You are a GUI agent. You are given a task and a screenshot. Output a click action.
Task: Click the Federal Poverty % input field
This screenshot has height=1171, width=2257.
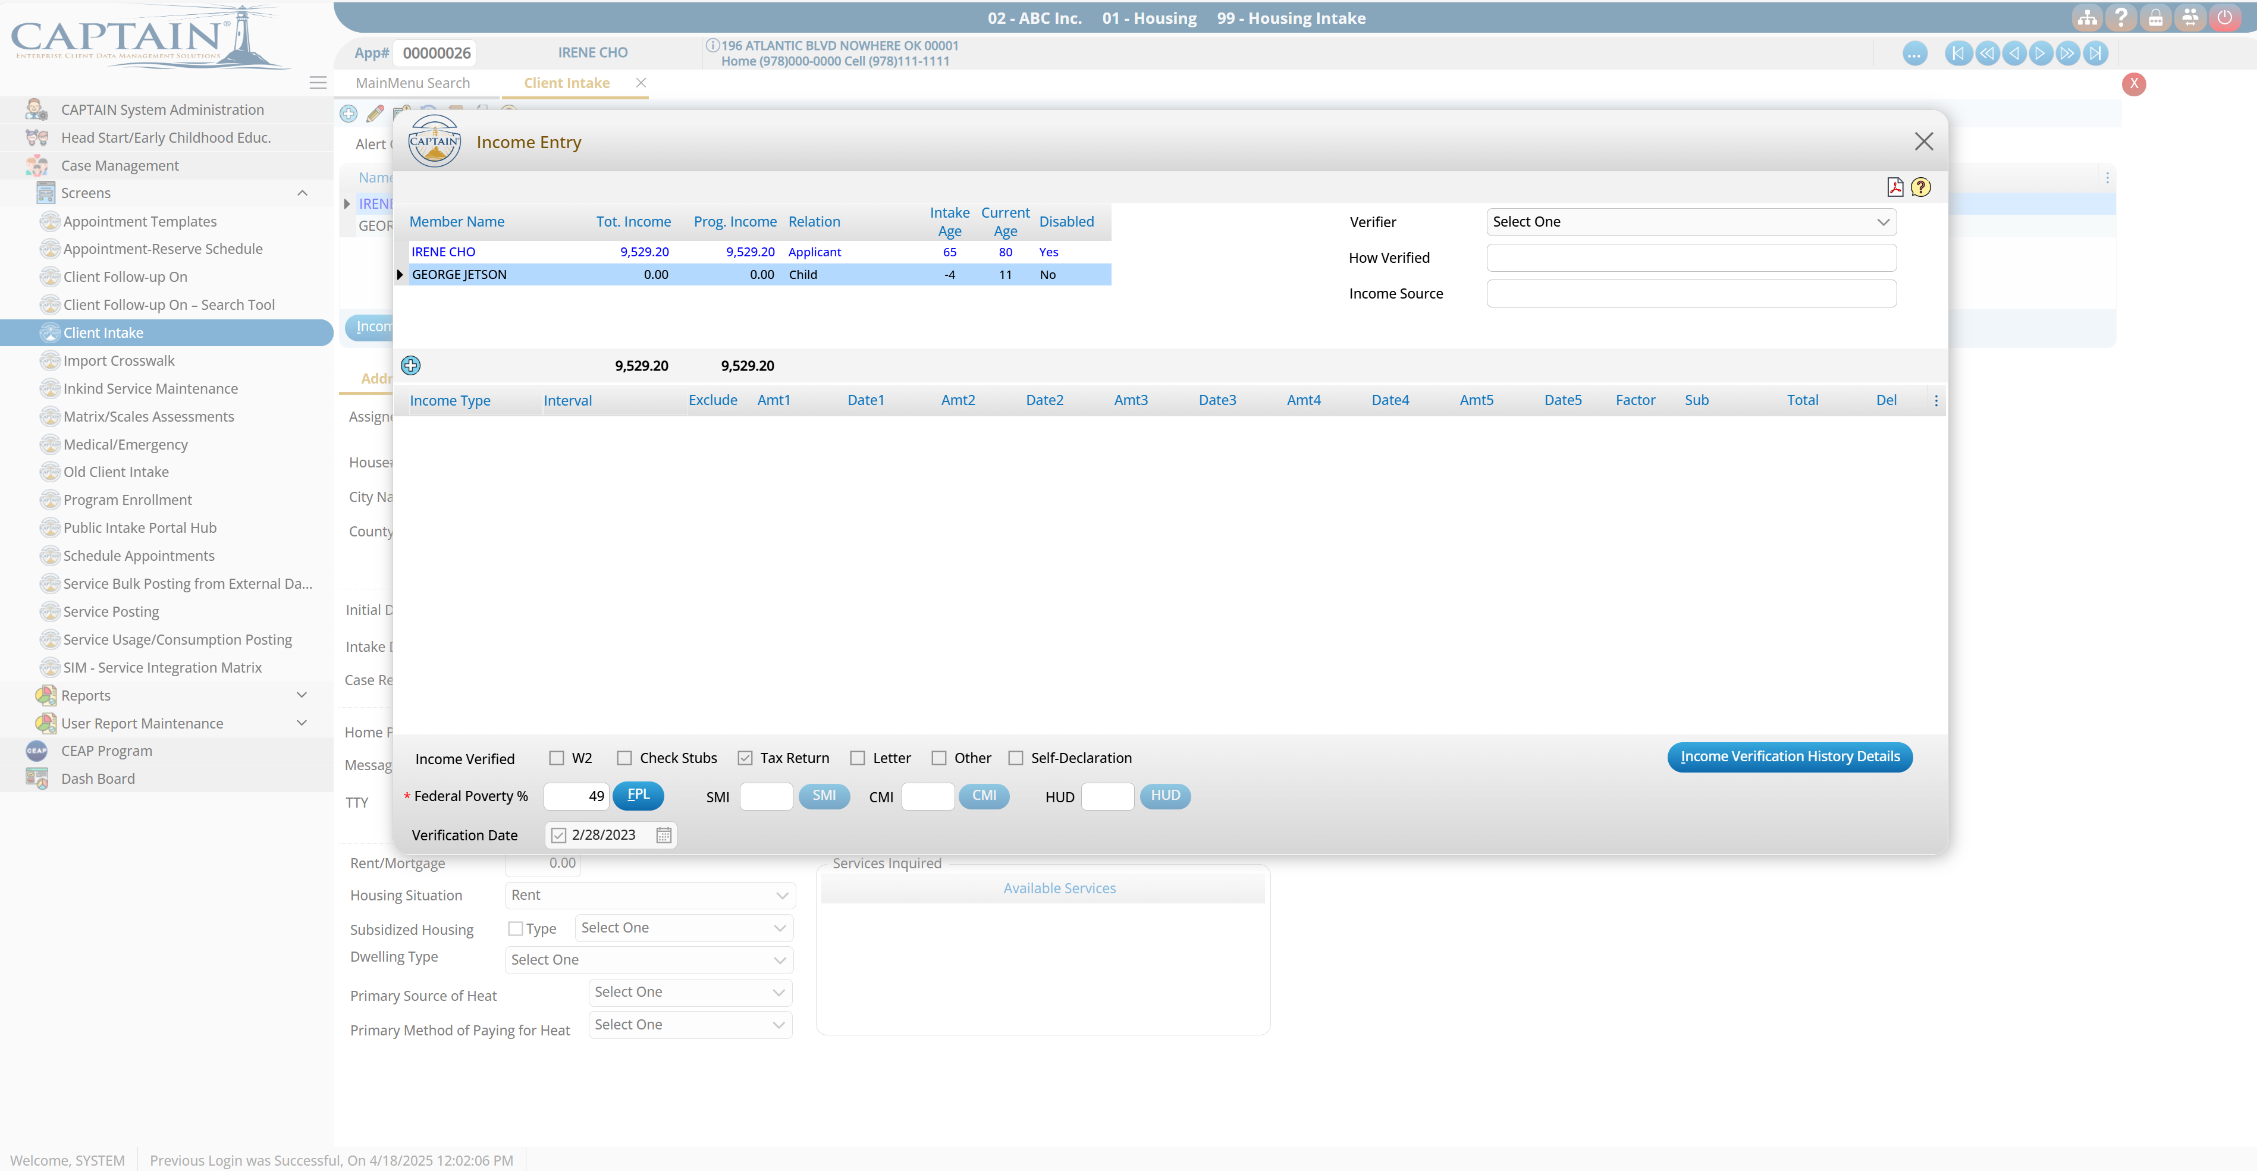[576, 797]
